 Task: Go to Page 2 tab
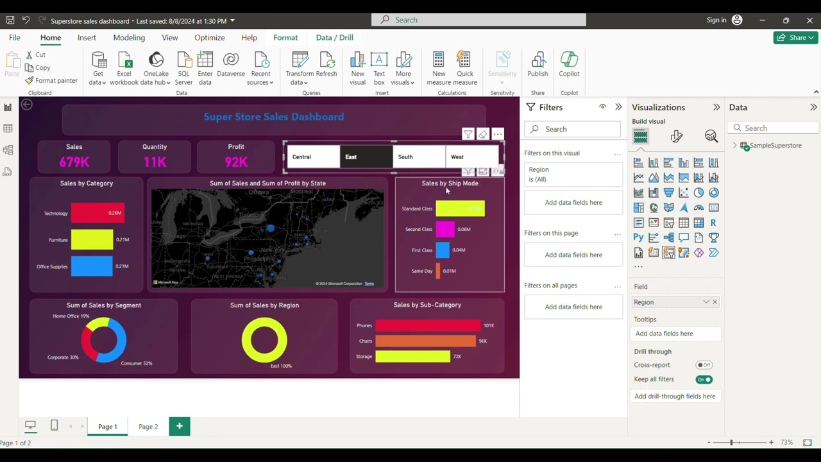point(148,427)
